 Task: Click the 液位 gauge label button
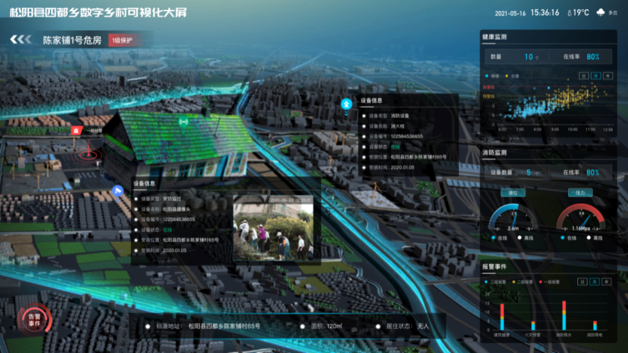tap(512, 192)
